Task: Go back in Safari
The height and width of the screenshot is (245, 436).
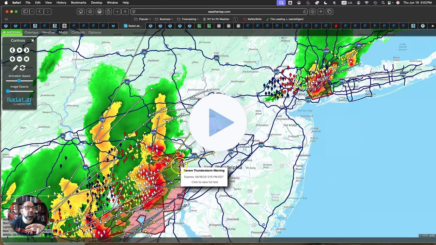Action: pyautogui.click(x=40, y=12)
